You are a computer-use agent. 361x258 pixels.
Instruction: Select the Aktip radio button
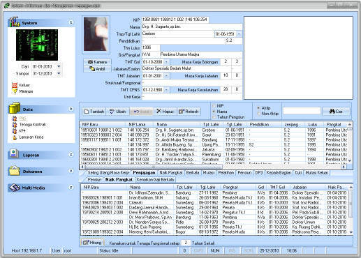[258, 108]
